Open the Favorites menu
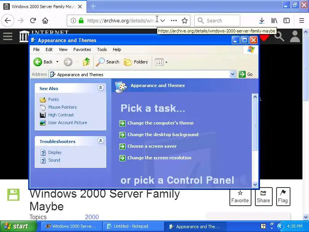Screen dimensions: 309x232 [x=82, y=49]
